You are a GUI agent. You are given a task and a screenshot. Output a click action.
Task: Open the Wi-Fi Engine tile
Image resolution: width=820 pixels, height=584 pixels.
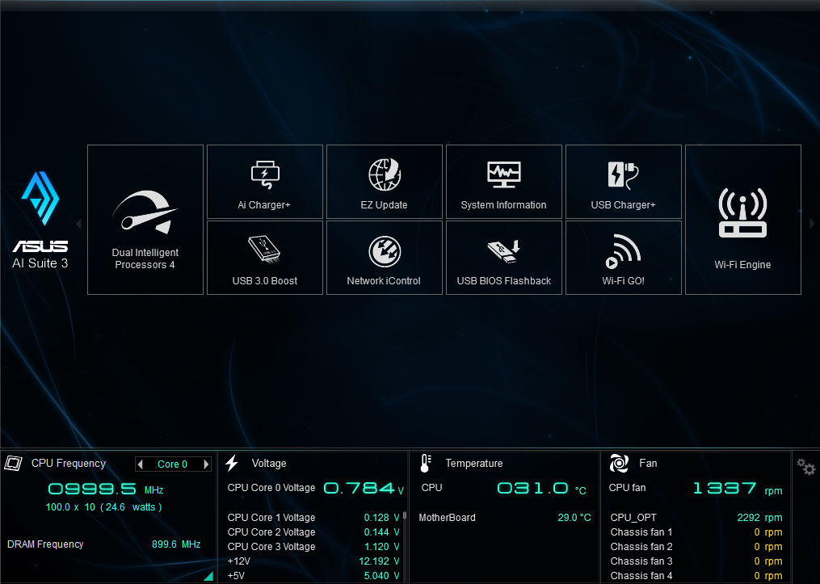(742, 220)
